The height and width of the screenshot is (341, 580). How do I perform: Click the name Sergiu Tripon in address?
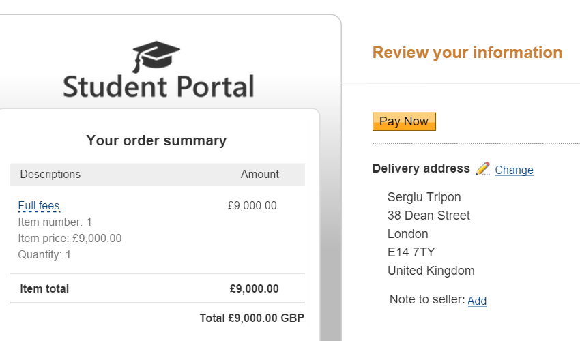pyautogui.click(x=424, y=198)
